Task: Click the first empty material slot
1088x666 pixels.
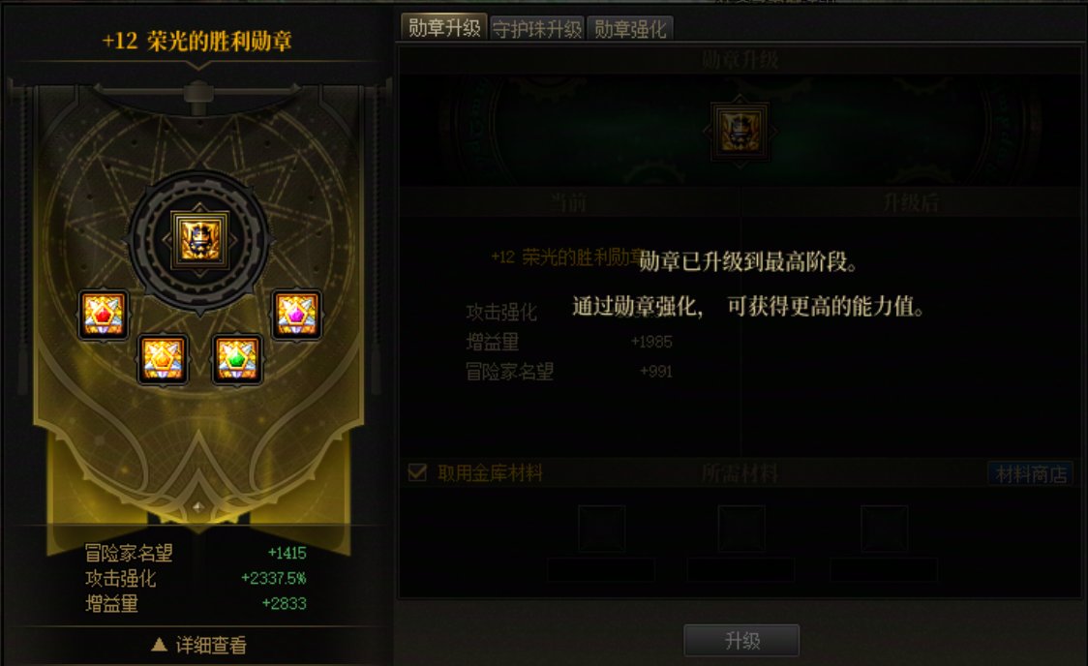Action: coord(601,529)
